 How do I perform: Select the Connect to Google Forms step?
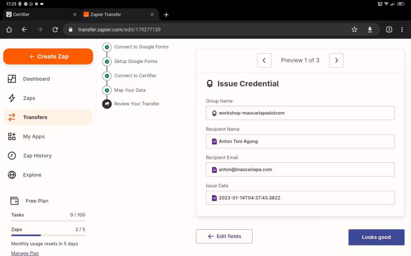141,47
